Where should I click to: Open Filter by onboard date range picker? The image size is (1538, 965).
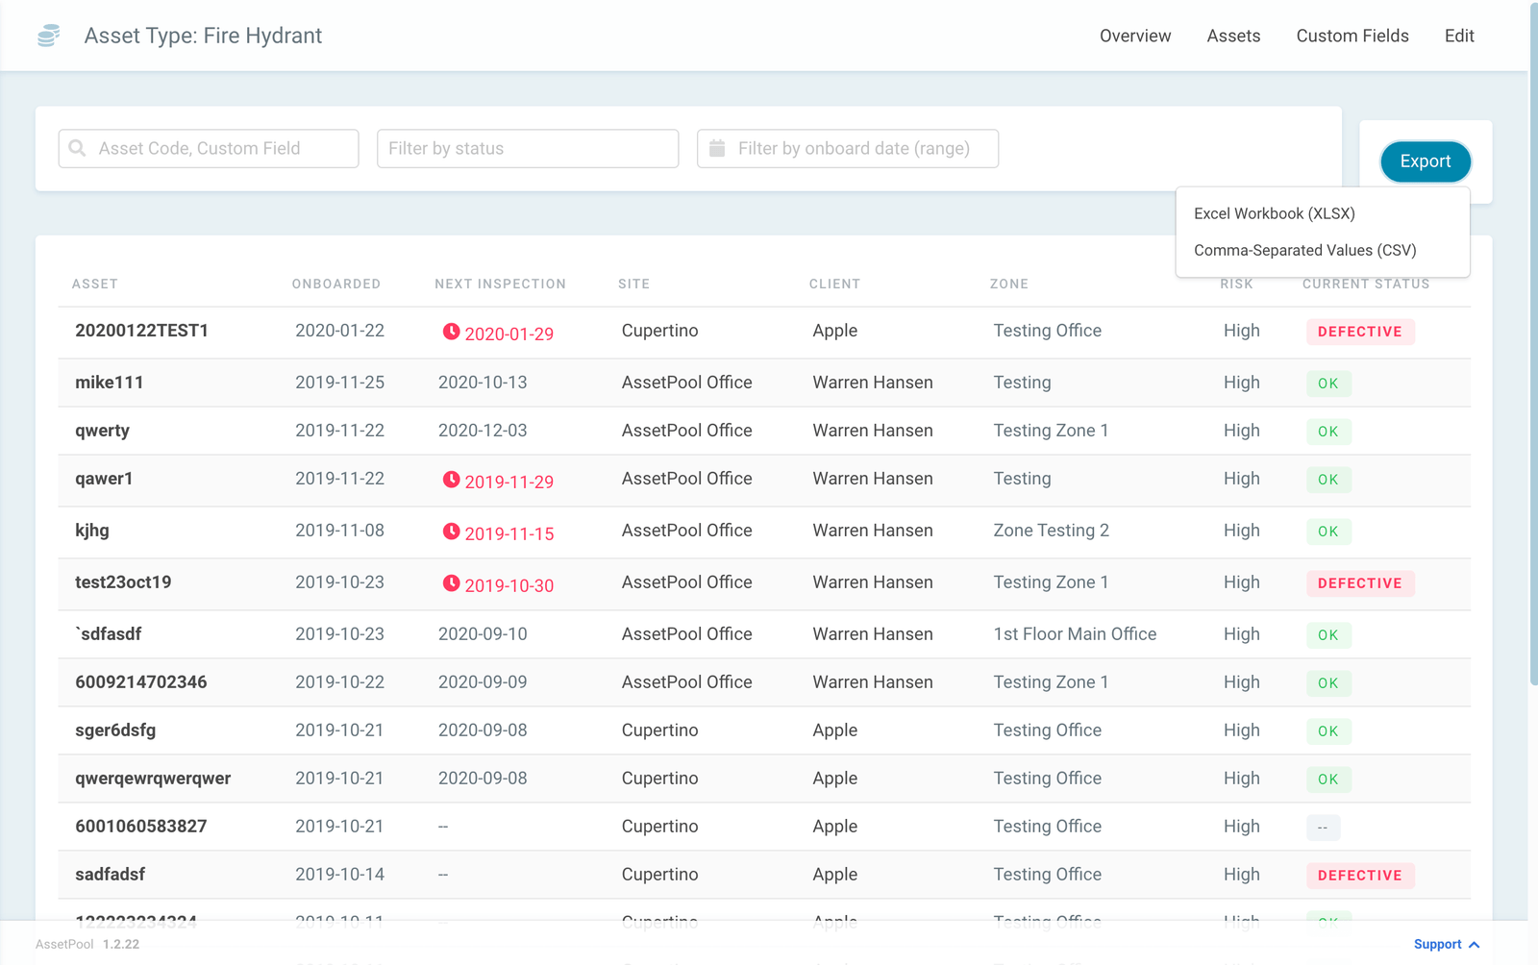tap(848, 149)
